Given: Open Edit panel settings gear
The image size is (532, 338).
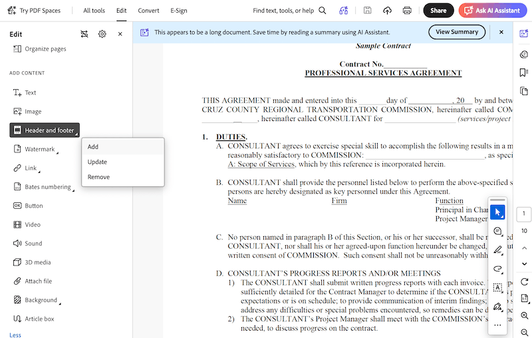Looking at the screenshot, I should (x=102, y=34).
